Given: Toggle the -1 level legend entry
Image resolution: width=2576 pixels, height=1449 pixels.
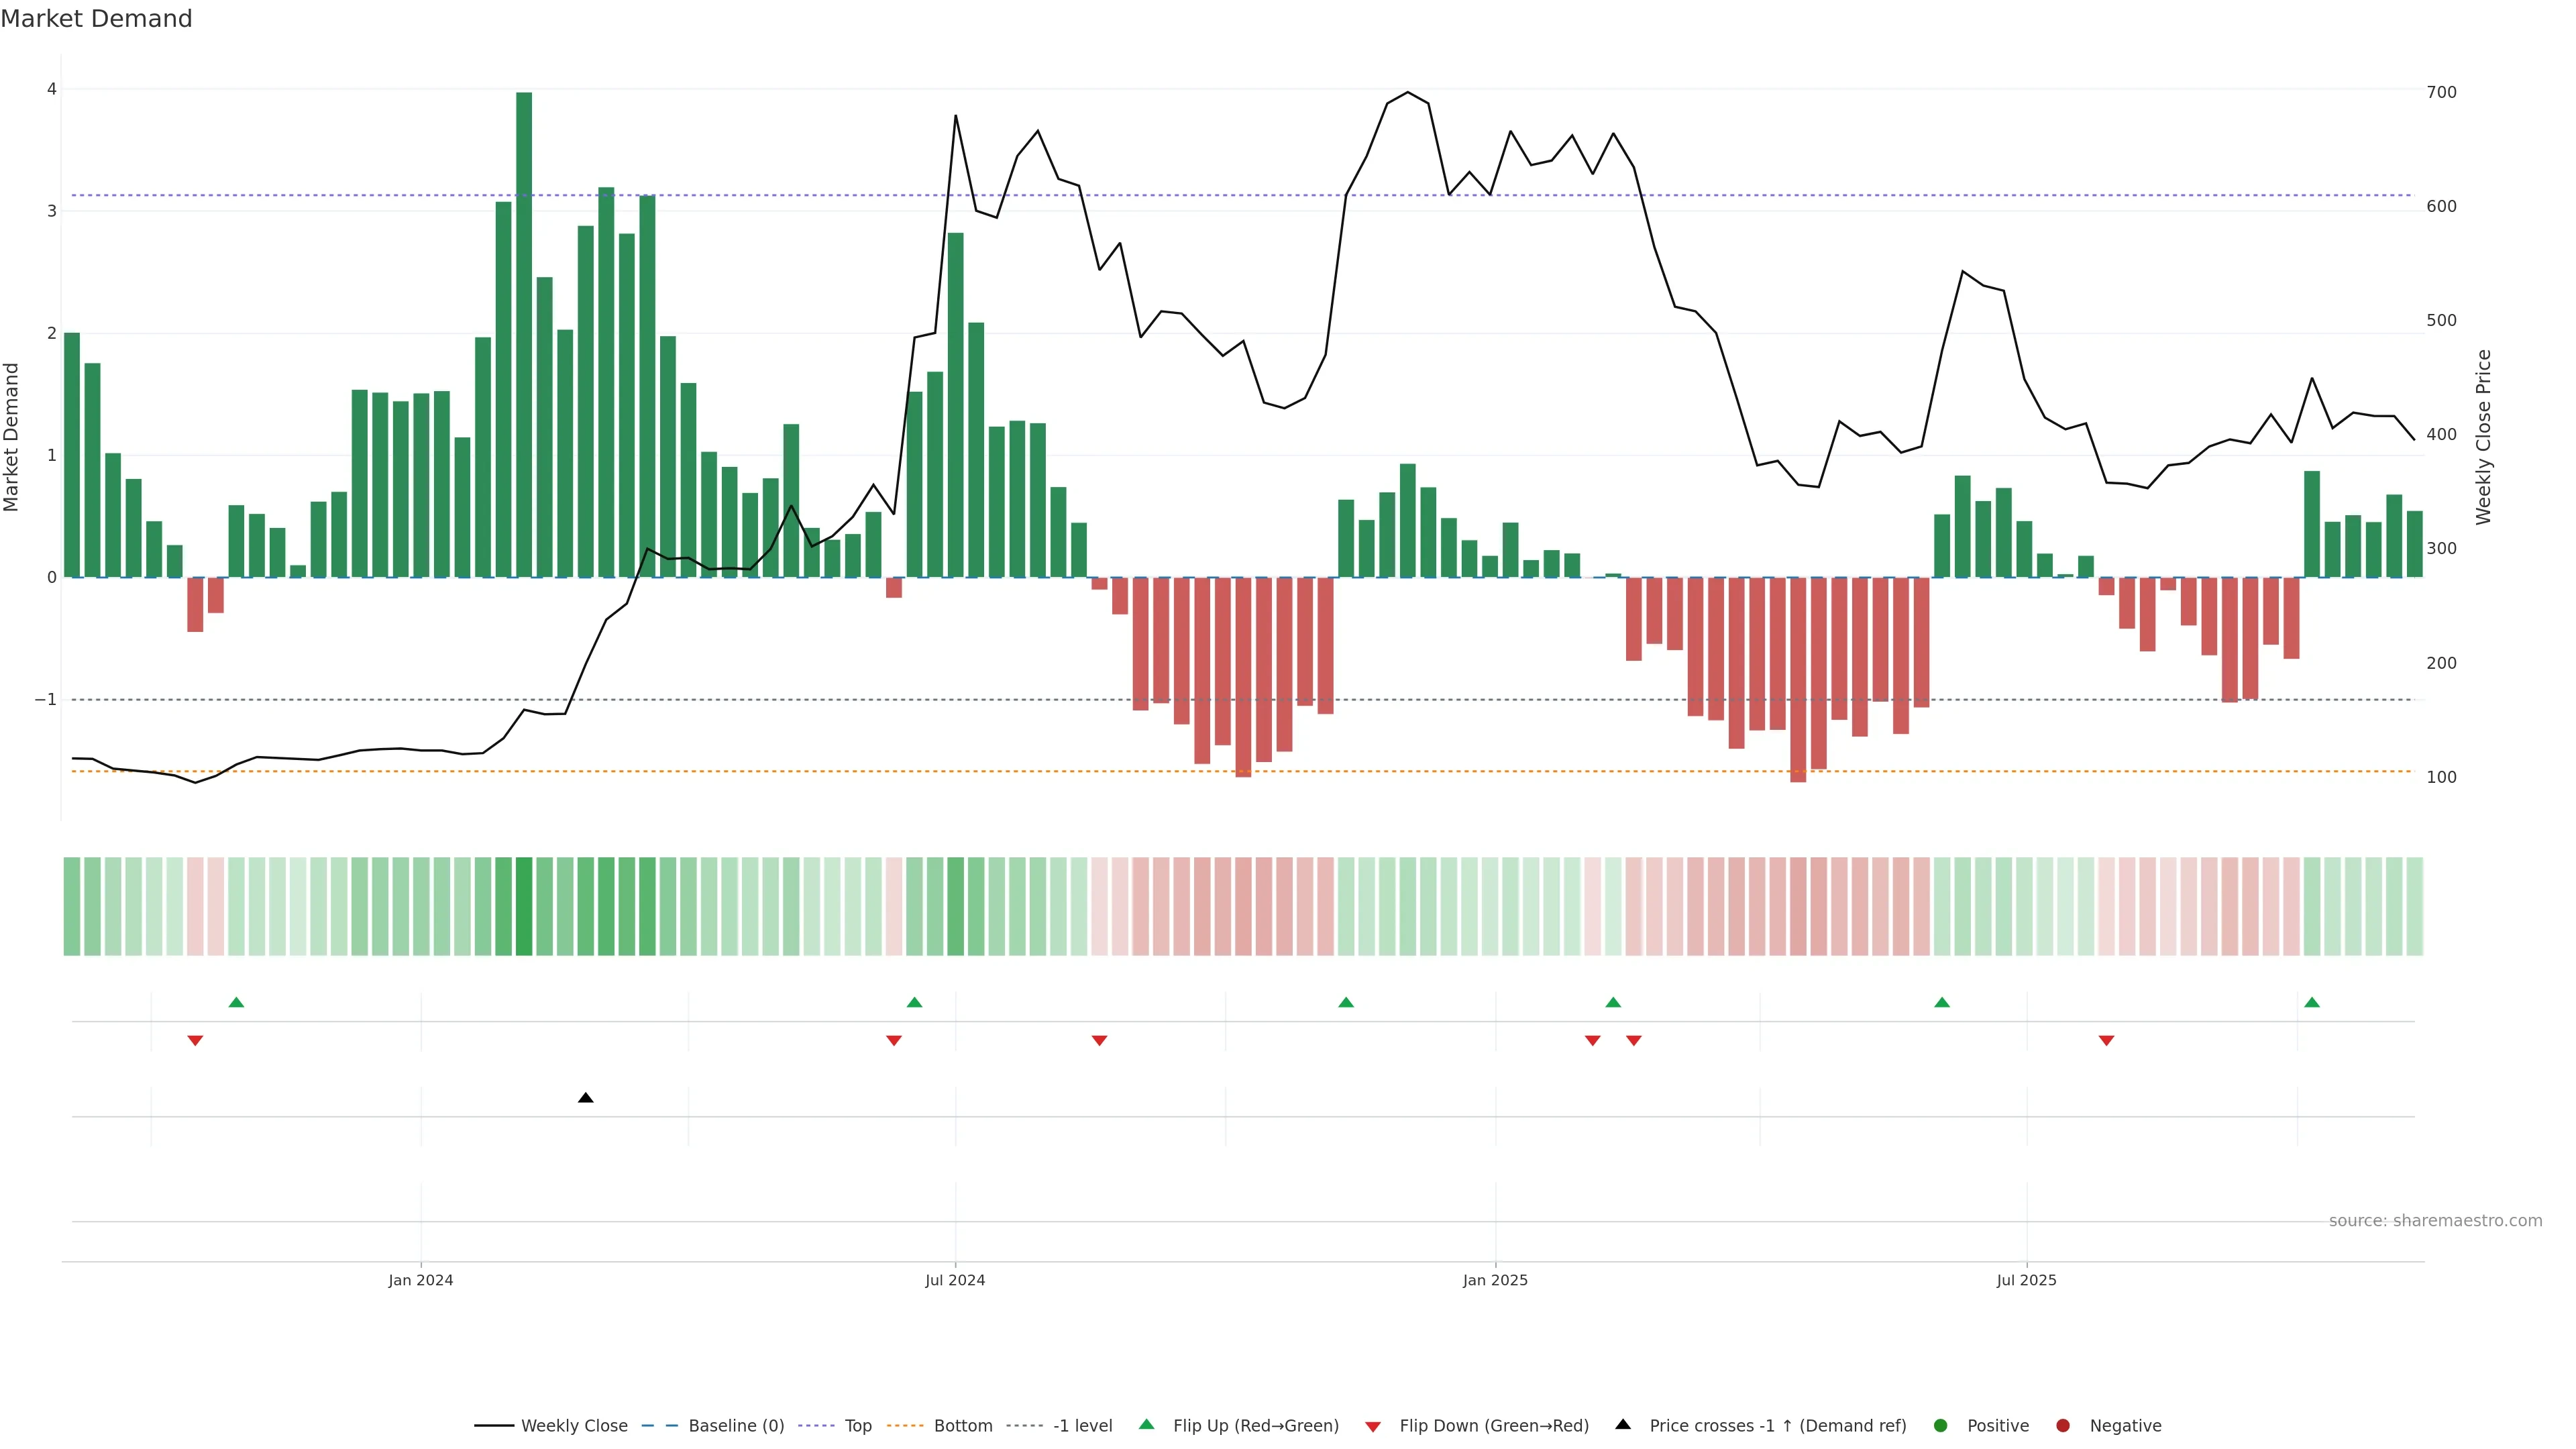Looking at the screenshot, I should [1082, 1426].
